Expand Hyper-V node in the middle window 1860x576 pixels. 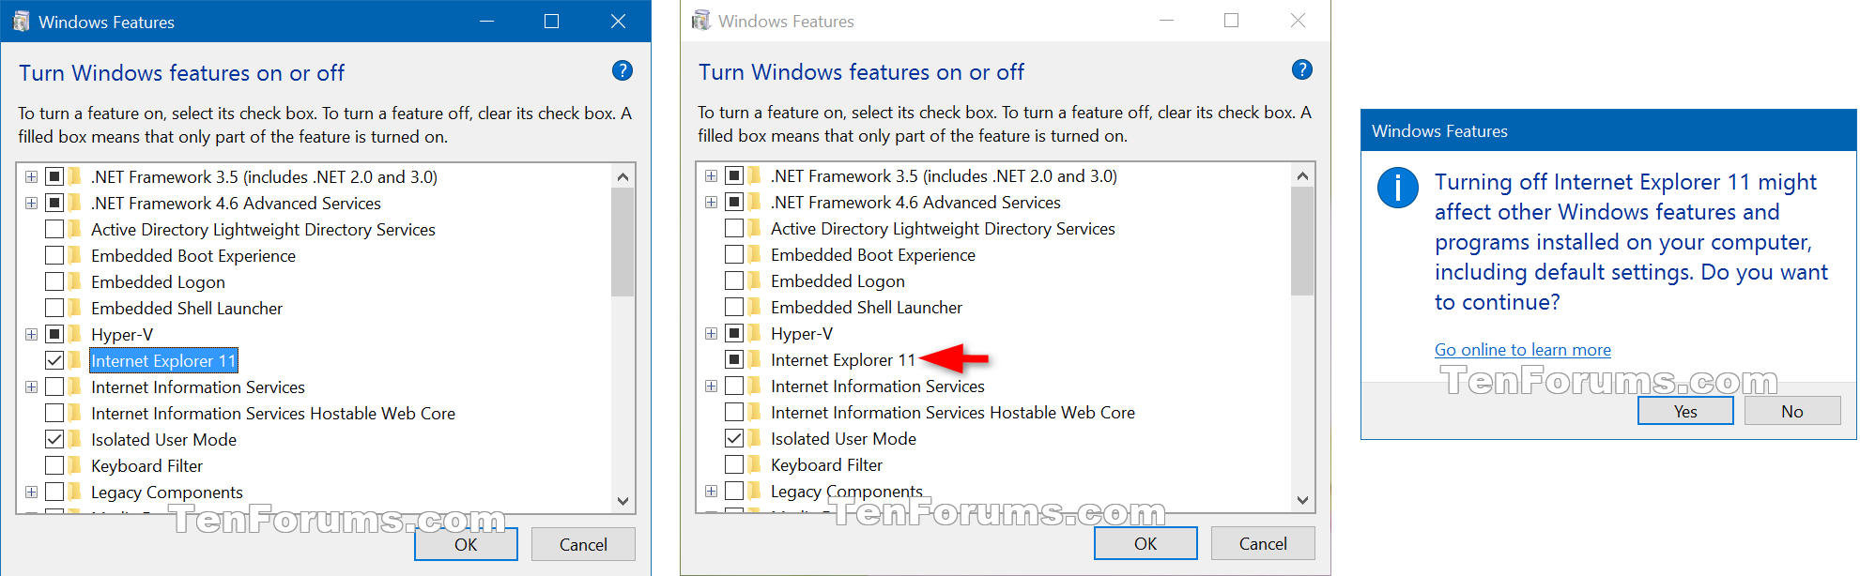[711, 333]
